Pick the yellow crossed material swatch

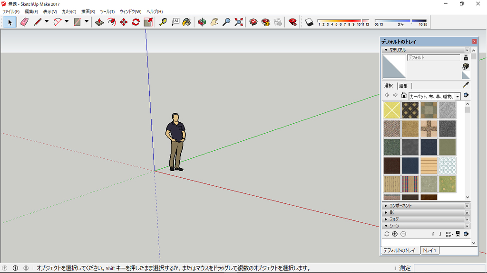pyautogui.click(x=392, y=110)
